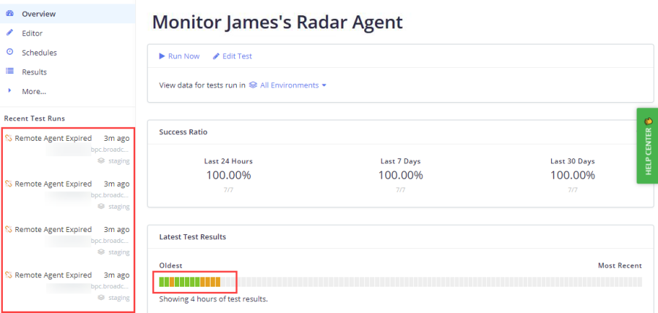Click the first green bar in Latest Test Results
Viewport: 658px width, 313px height.
click(162, 282)
